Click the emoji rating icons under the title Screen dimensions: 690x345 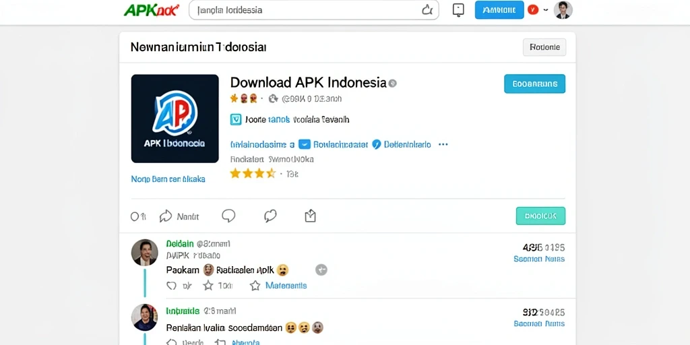tap(244, 98)
